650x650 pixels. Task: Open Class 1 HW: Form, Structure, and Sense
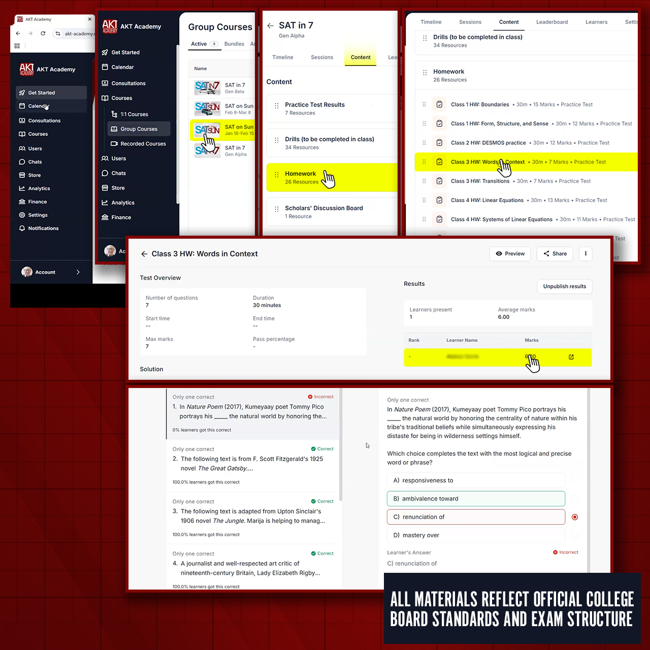click(526, 124)
